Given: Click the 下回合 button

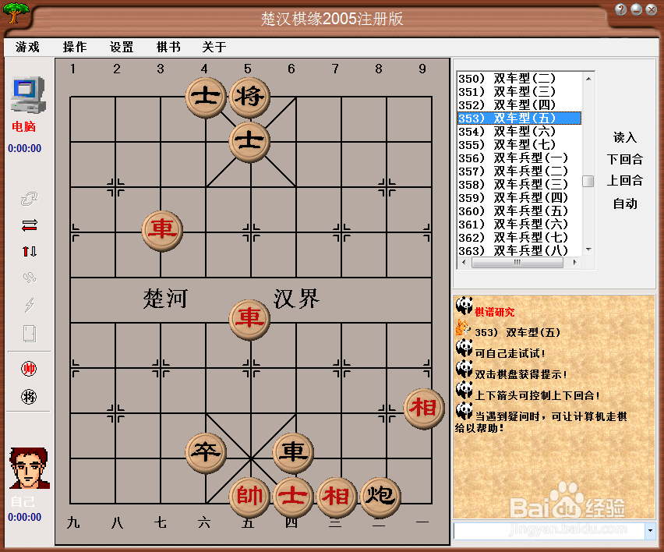Looking at the screenshot, I should point(624,159).
